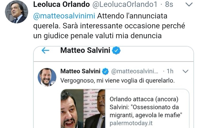Visit the palermotoday.it domain link
Viewport: 199px width, 128px height.
point(131,123)
